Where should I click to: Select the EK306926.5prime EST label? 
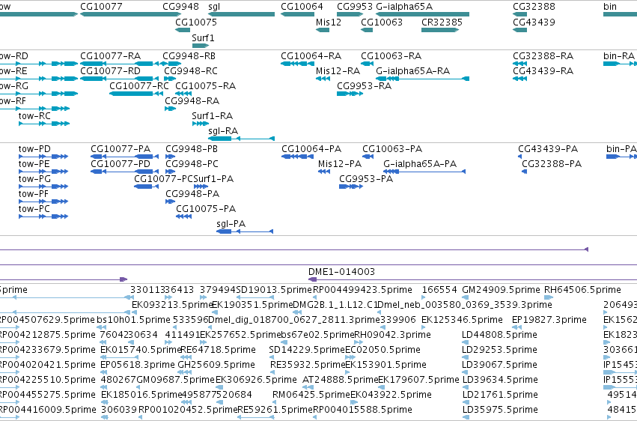click(x=256, y=380)
